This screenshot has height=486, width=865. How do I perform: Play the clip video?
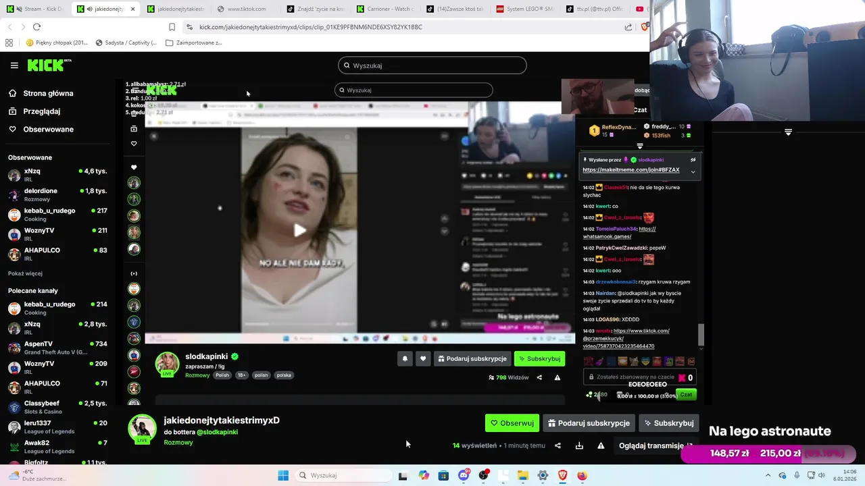coord(299,230)
